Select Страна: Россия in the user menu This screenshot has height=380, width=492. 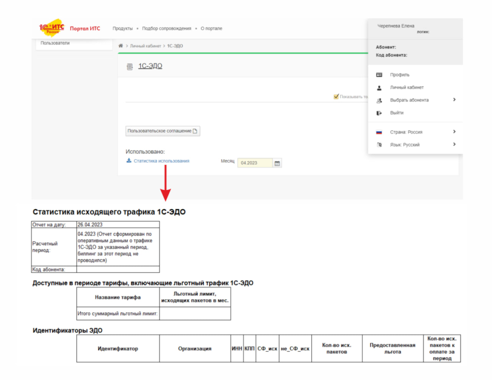pos(406,132)
